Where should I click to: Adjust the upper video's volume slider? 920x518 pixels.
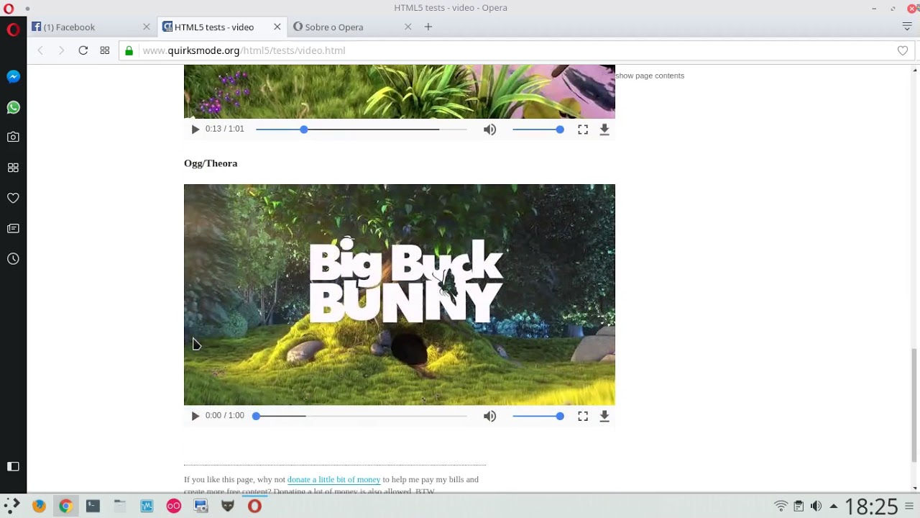pos(536,129)
